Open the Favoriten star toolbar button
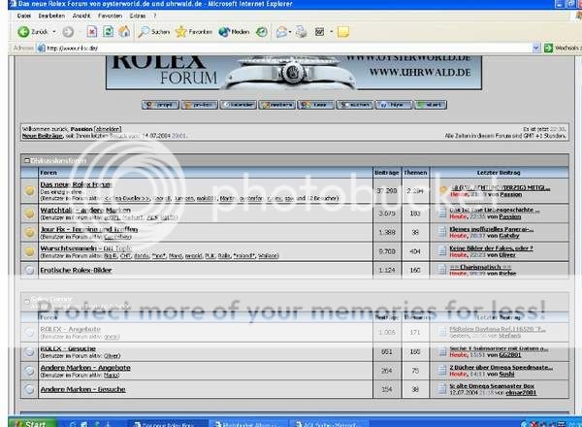Image resolution: width=582 pixels, height=427 pixels. click(194, 32)
